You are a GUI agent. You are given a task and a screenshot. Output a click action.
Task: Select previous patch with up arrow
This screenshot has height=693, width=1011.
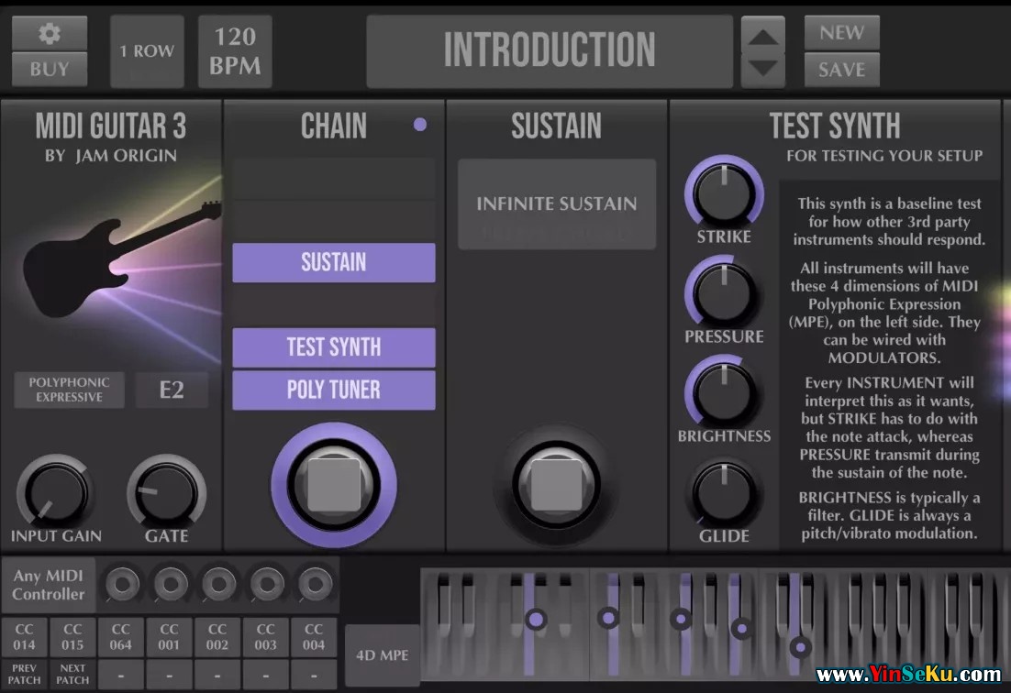coord(762,36)
